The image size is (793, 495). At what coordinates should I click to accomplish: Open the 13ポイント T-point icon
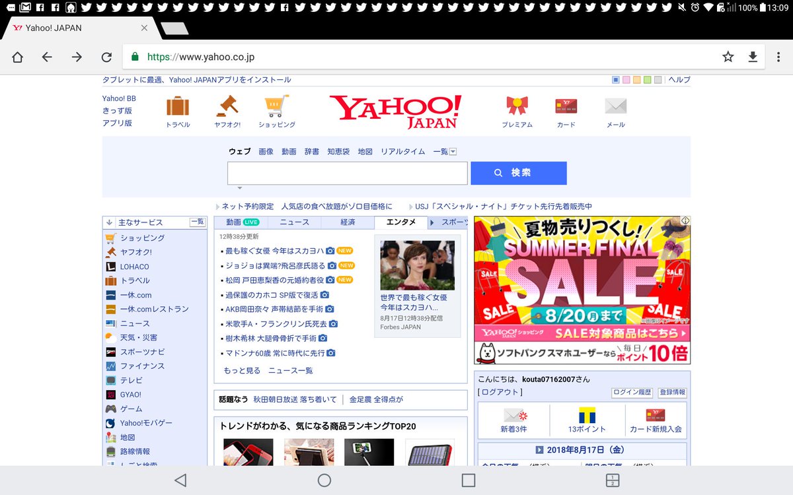pos(587,420)
